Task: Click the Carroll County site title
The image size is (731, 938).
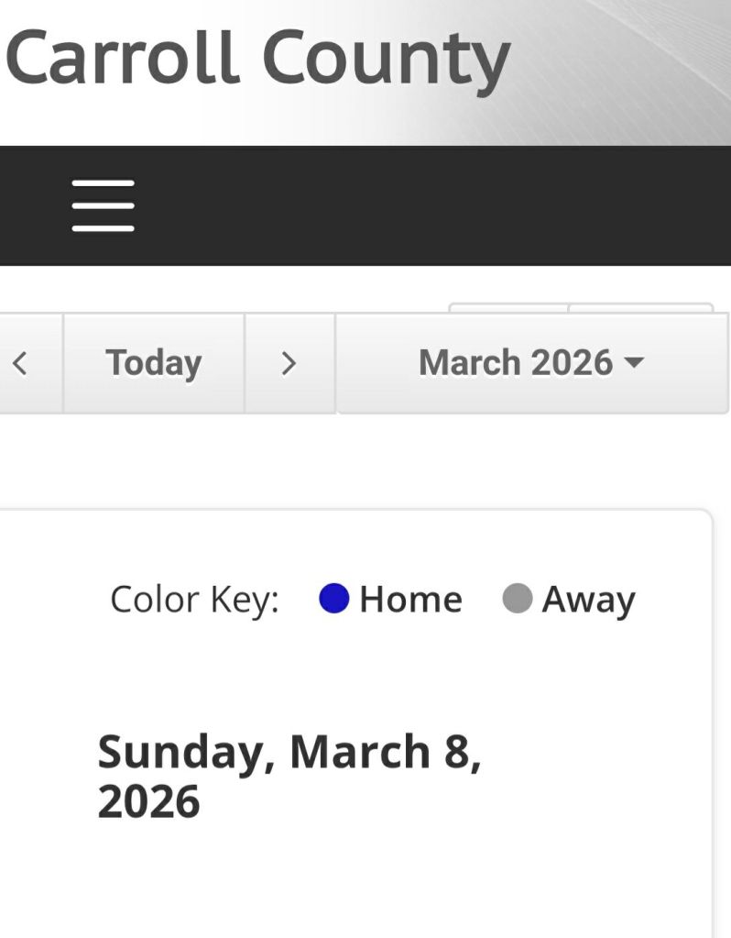Action: (x=256, y=57)
